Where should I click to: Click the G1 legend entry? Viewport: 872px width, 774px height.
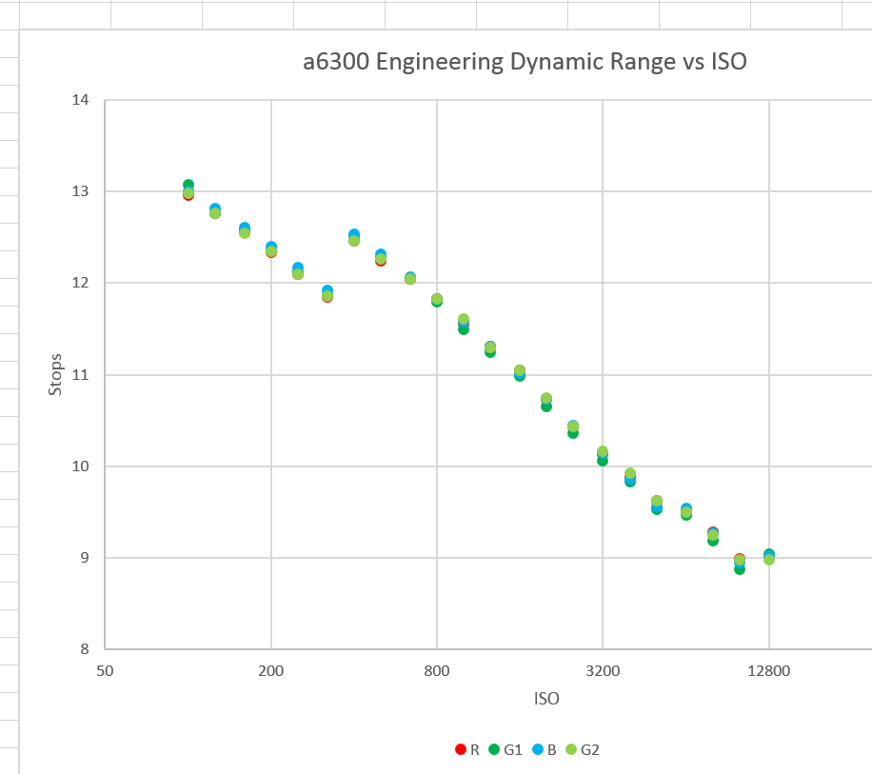pos(505,749)
